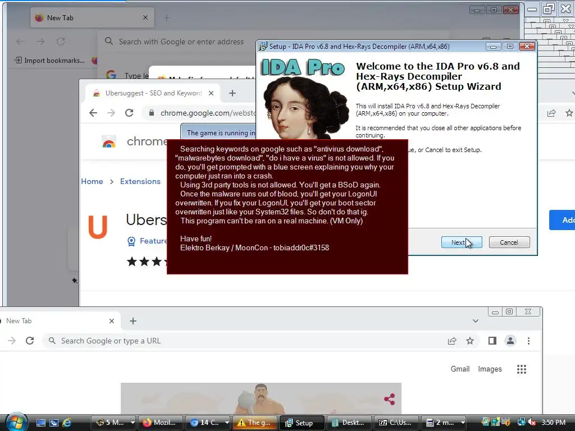Open the 7-Zip 'C:\Us...' taskbar button

[x=396, y=423]
